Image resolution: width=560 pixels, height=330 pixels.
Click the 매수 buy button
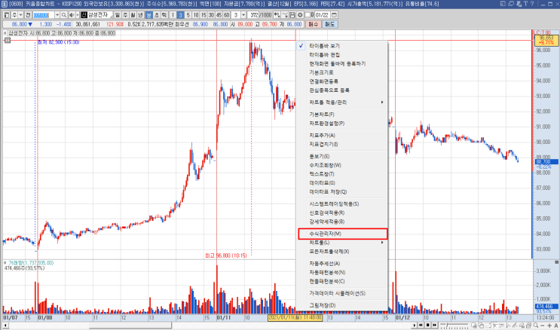(x=314, y=24)
